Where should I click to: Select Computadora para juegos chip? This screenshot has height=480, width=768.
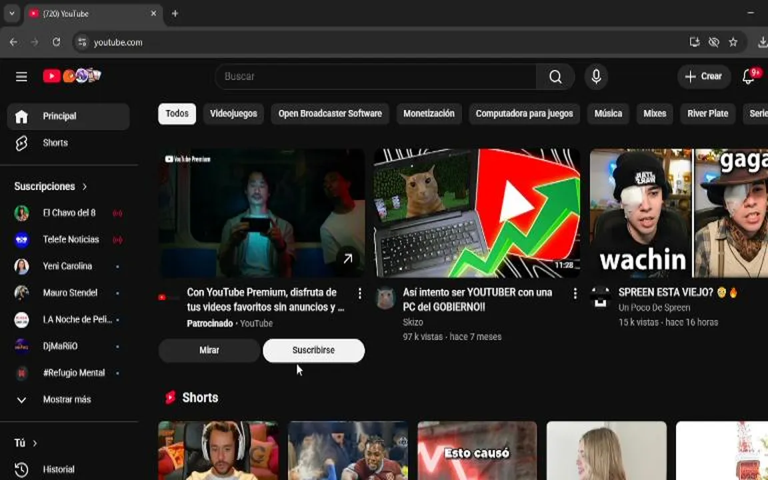(x=524, y=113)
